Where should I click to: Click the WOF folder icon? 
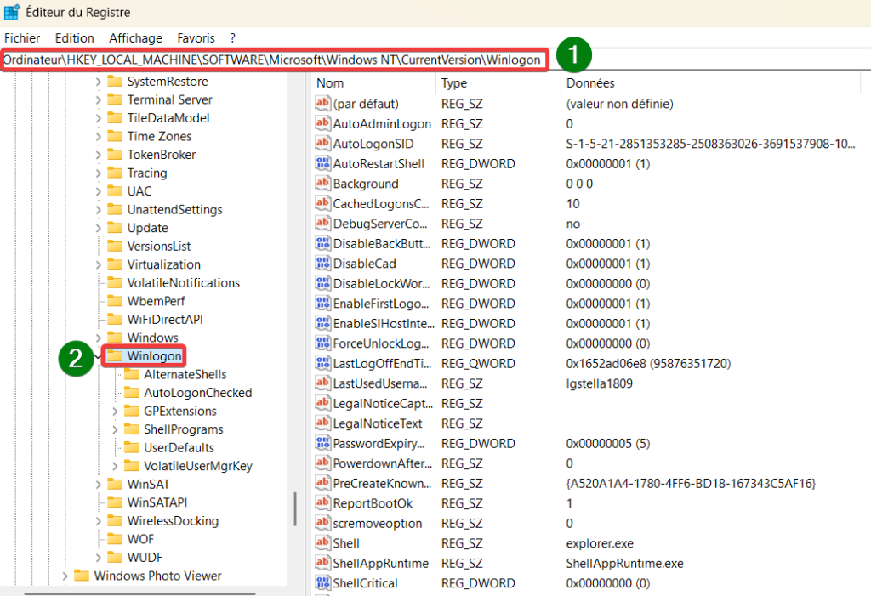point(115,539)
